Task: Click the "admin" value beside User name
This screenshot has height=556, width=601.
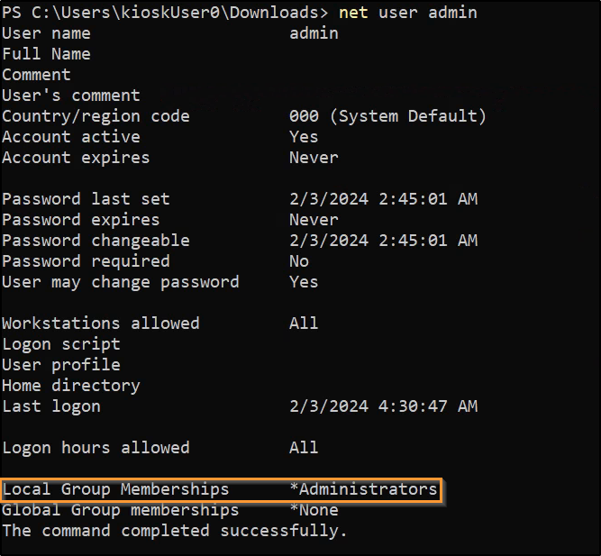Action: coord(314,33)
